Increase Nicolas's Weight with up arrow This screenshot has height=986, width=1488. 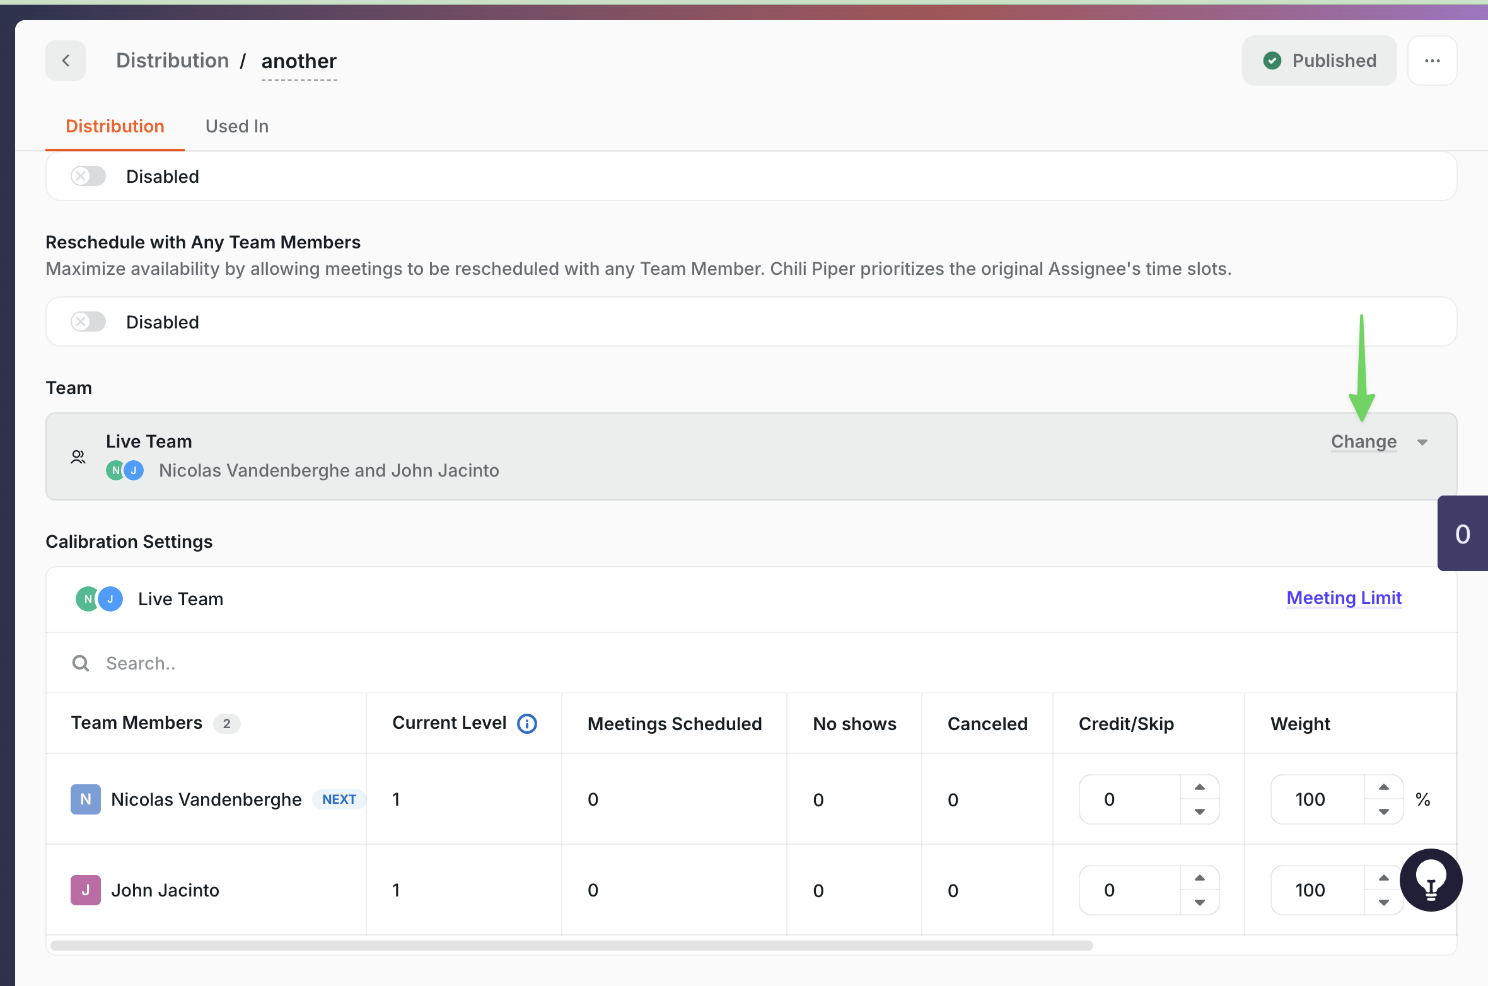click(x=1384, y=787)
